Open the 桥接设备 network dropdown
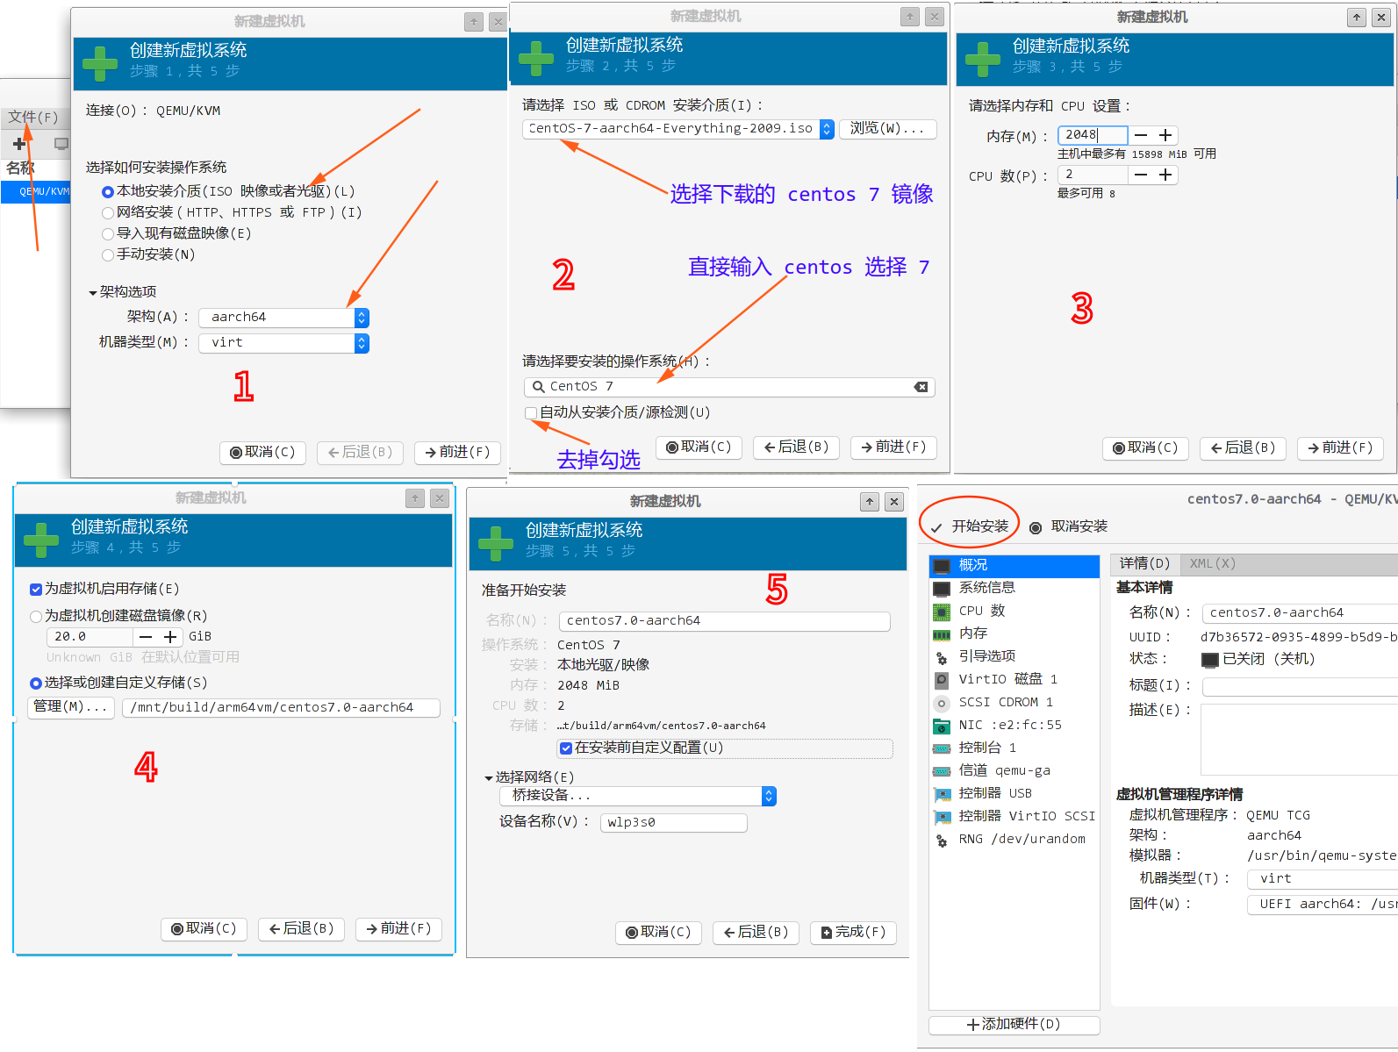Screen dimensions: 1398x1052 pos(638,796)
